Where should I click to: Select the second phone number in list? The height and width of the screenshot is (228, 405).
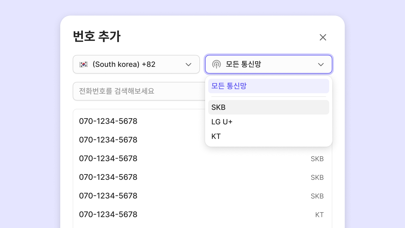(x=108, y=140)
